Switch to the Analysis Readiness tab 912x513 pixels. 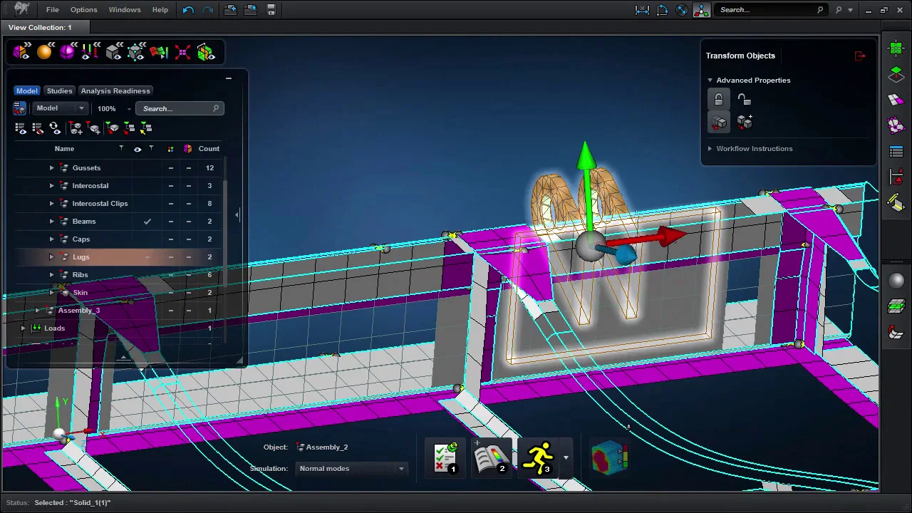[x=115, y=91]
